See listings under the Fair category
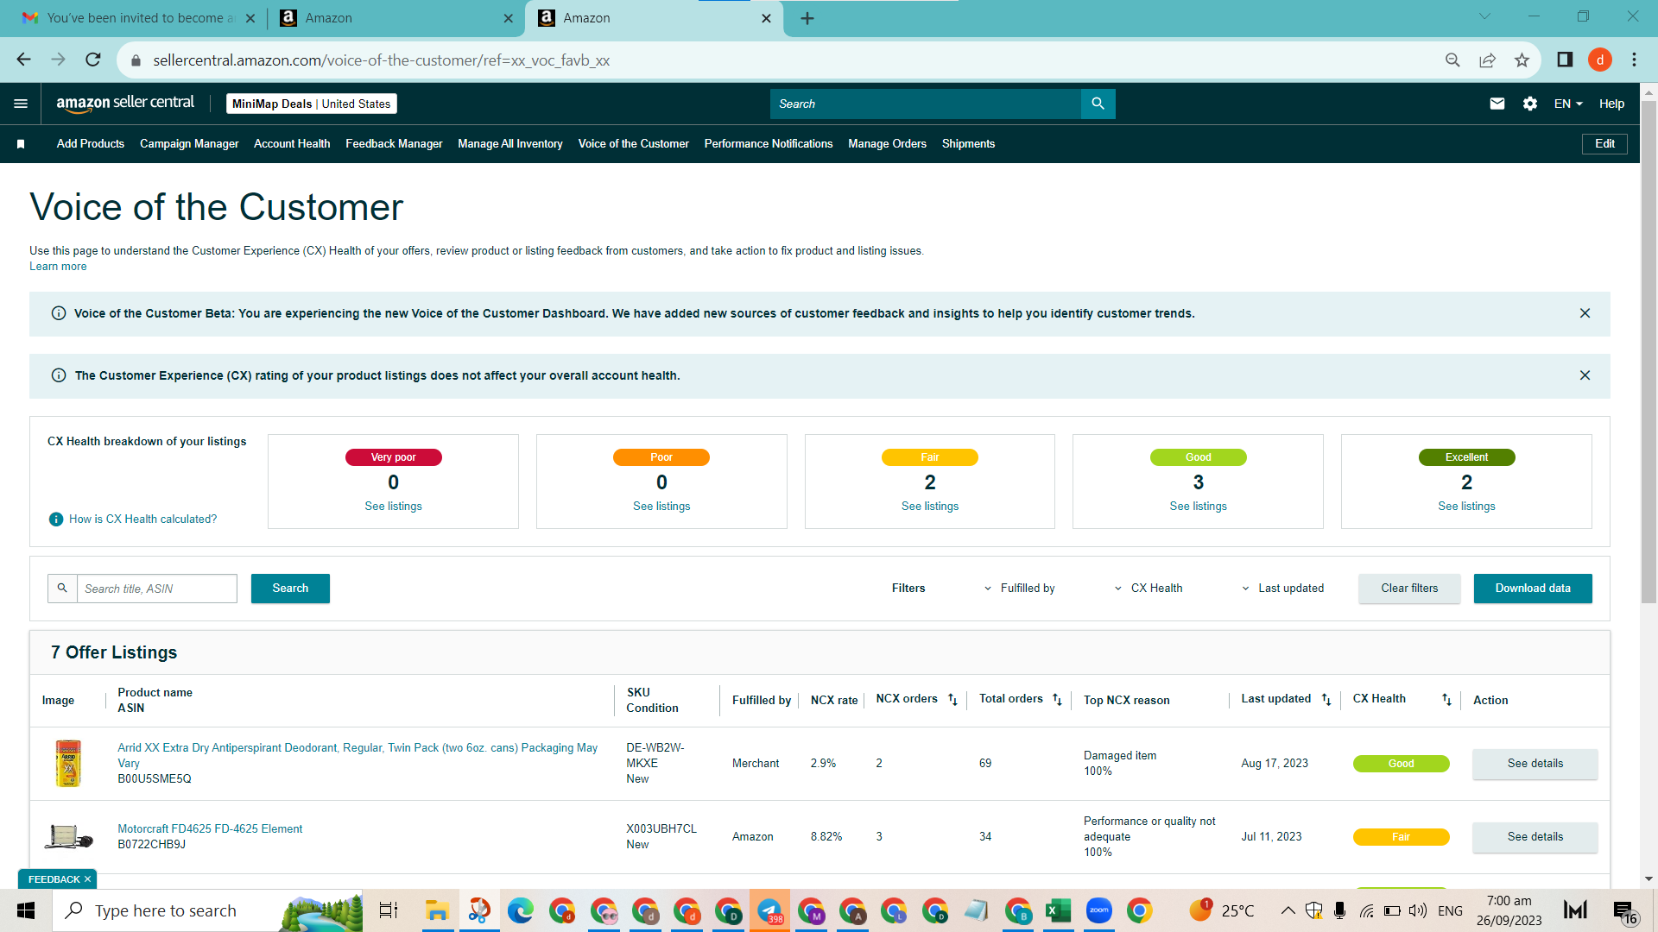 930,507
